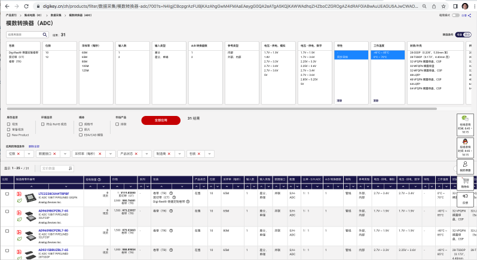The width and height of the screenshot is (477, 260).
Task: Open the PDF datasheet for AD9215BRUZRL7-65
Action: coord(19,252)
